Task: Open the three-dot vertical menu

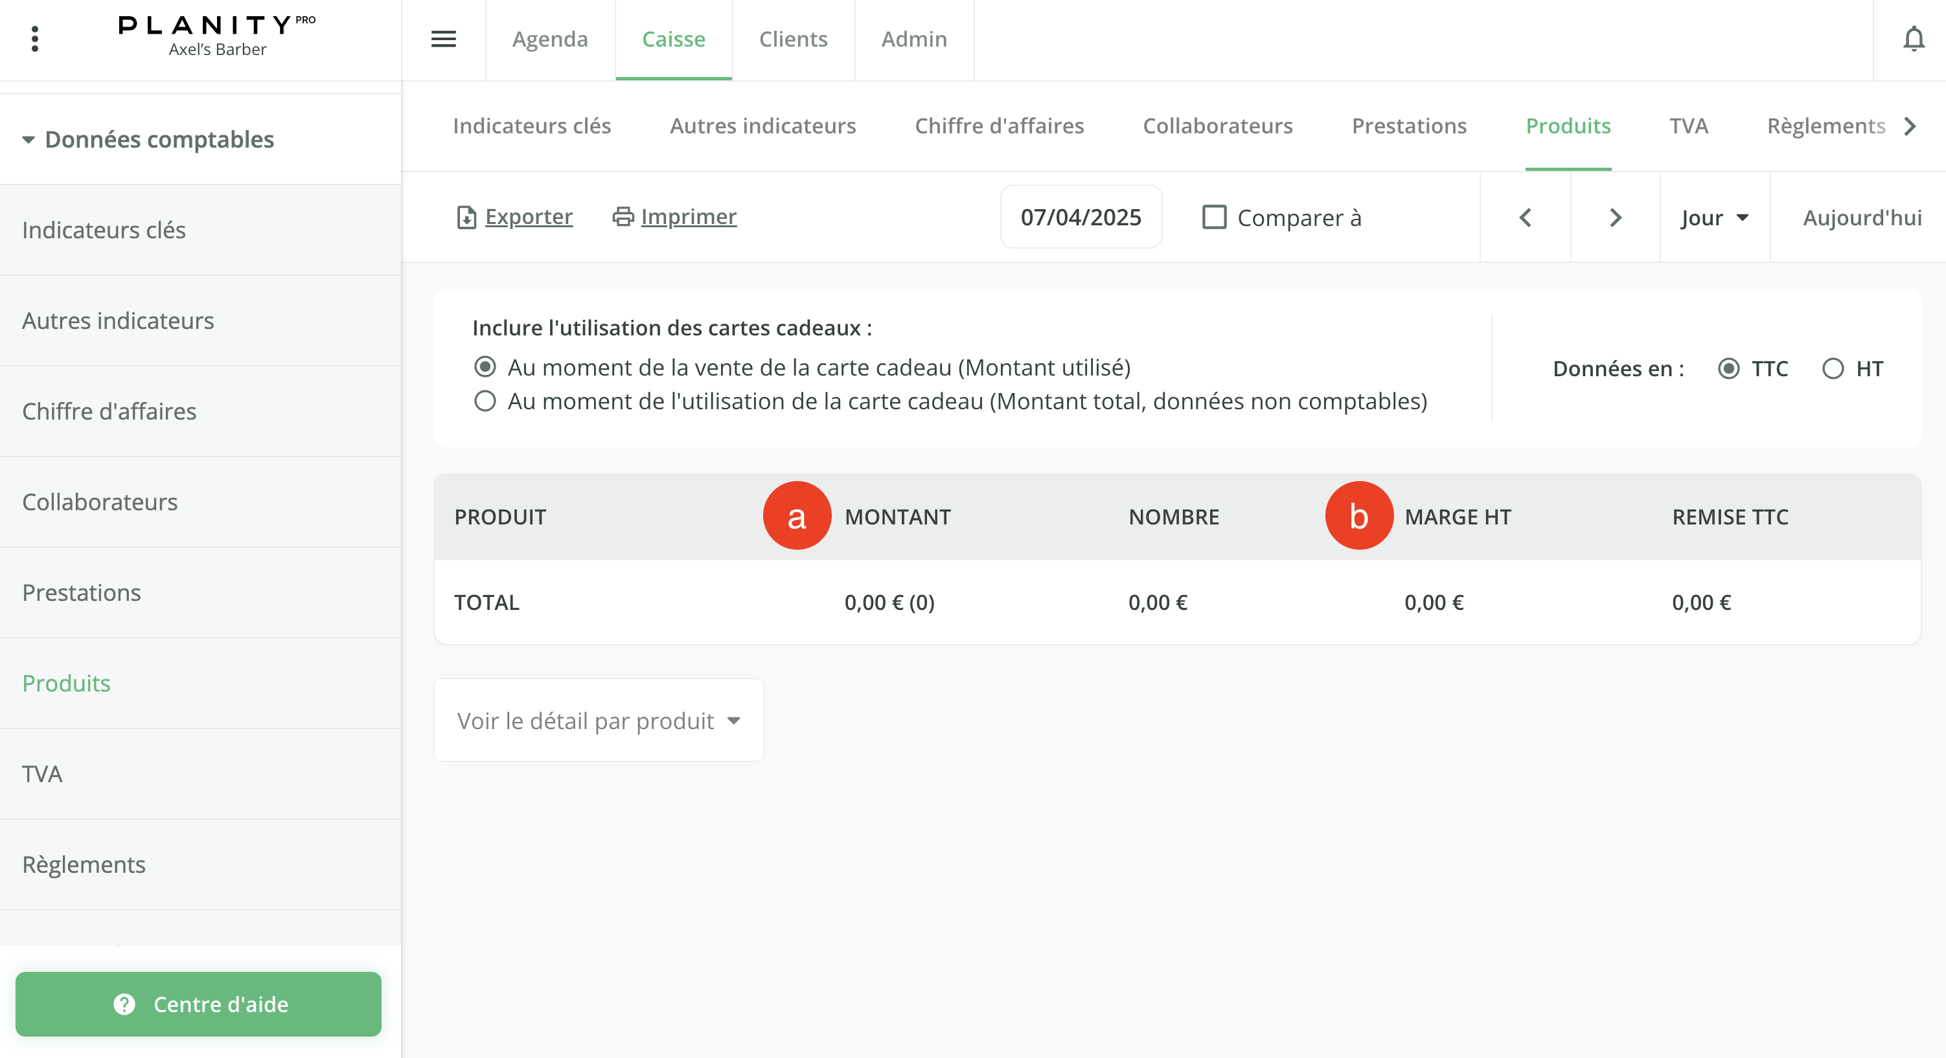Action: point(35,38)
